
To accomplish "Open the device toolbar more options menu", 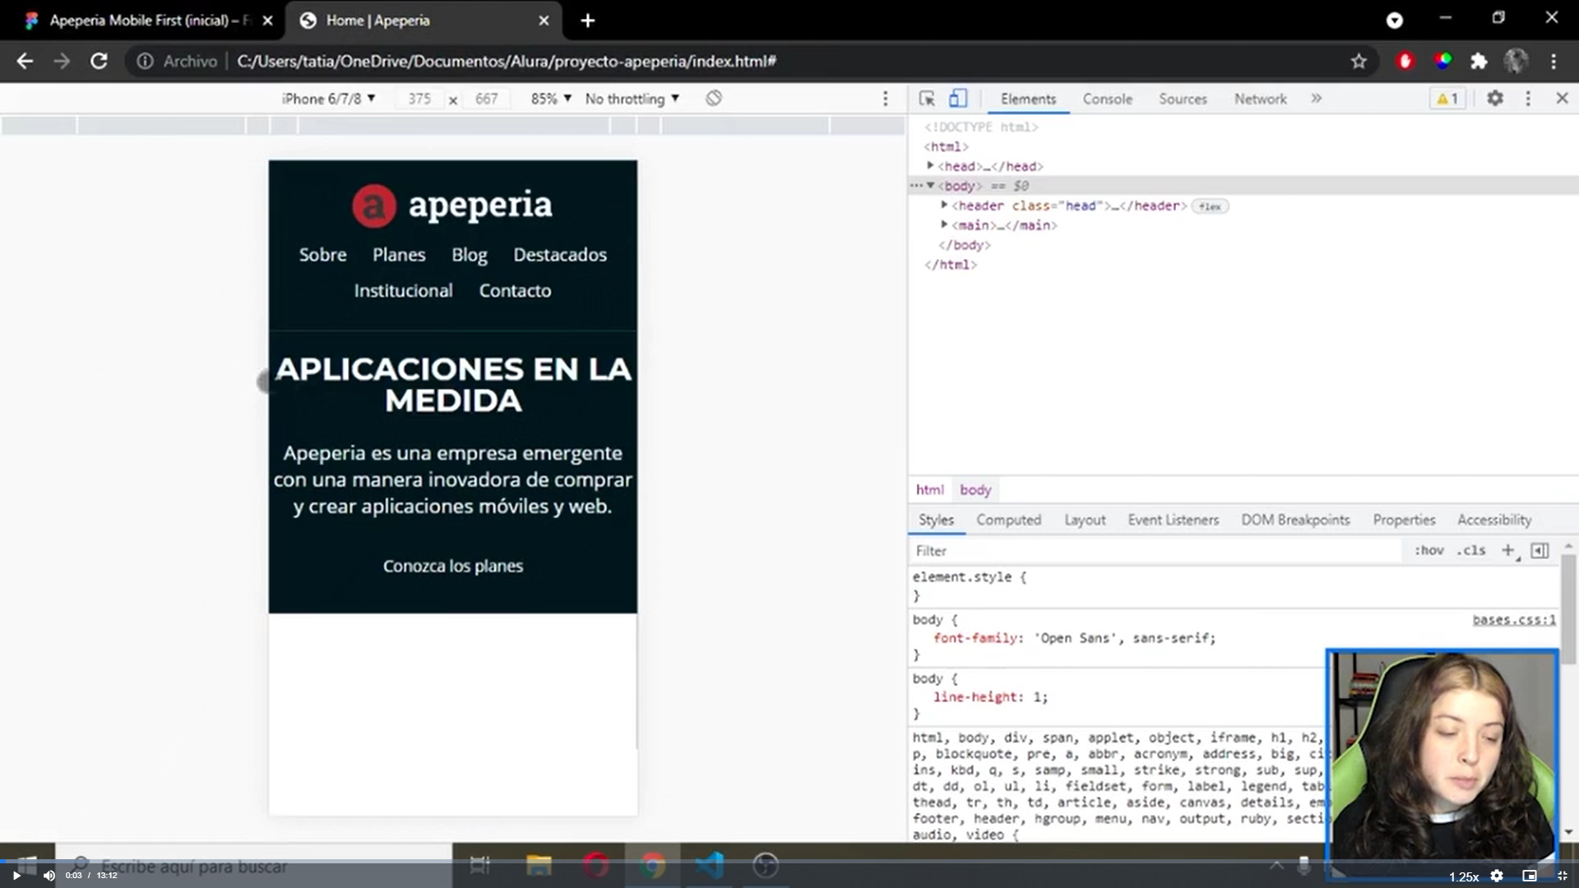I will click(885, 99).
